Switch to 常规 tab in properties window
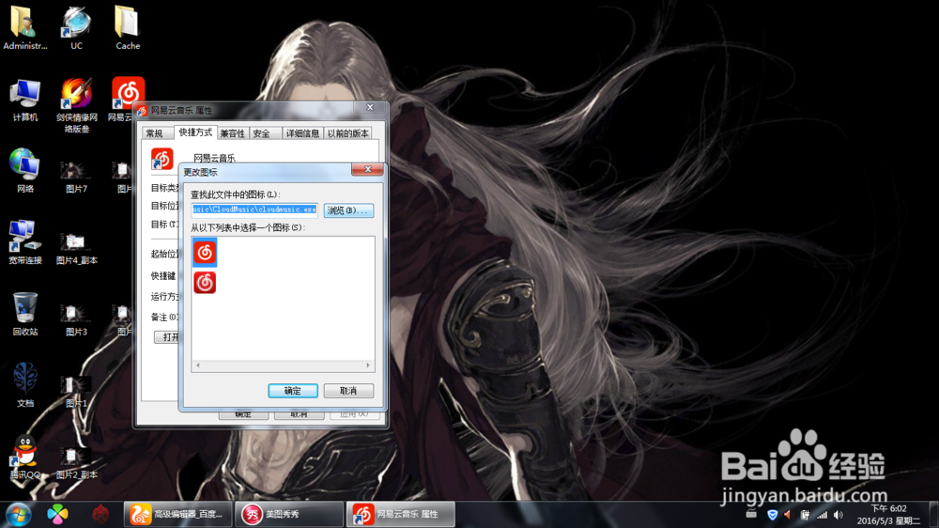 (x=155, y=133)
